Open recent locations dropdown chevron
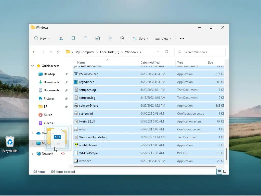Viewport: 261px width, 196px height. [51, 52]
